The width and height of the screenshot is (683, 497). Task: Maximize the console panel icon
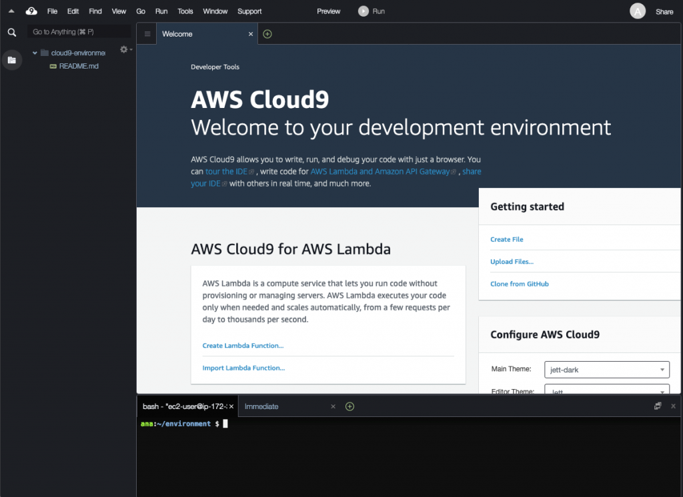tap(658, 406)
